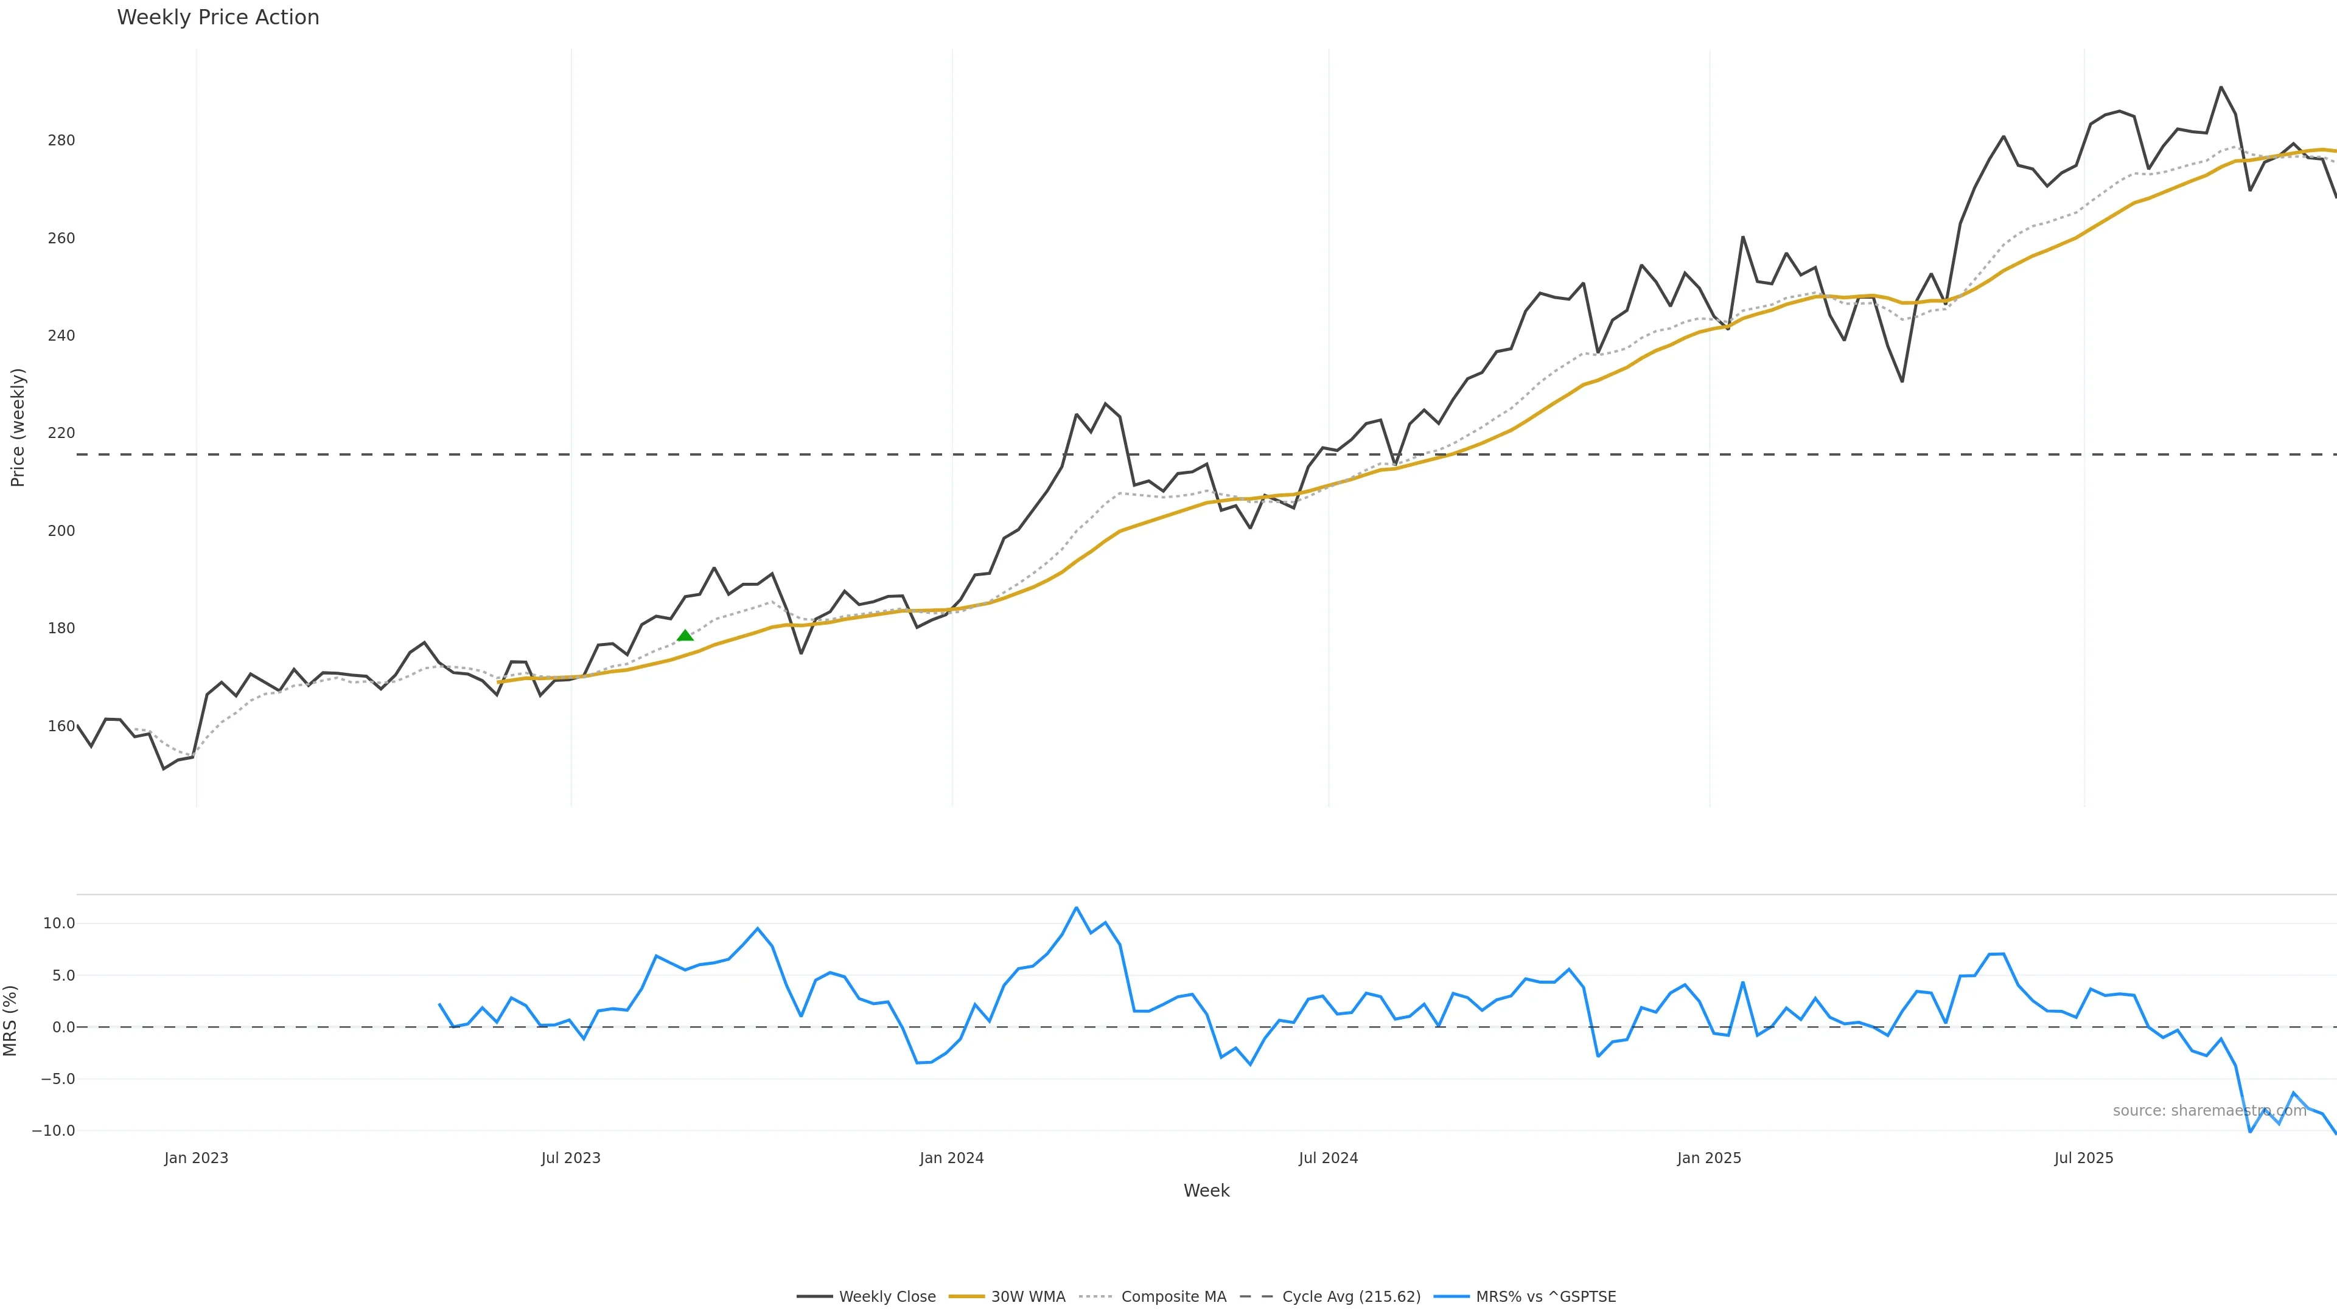This screenshot has height=1314, width=2337.
Task: Click the Jul 2025 date label
Action: (2084, 1158)
